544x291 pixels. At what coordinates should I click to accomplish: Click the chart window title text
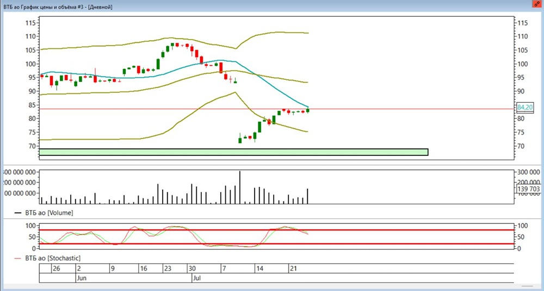pyautogui.click(x=58, y=7)
